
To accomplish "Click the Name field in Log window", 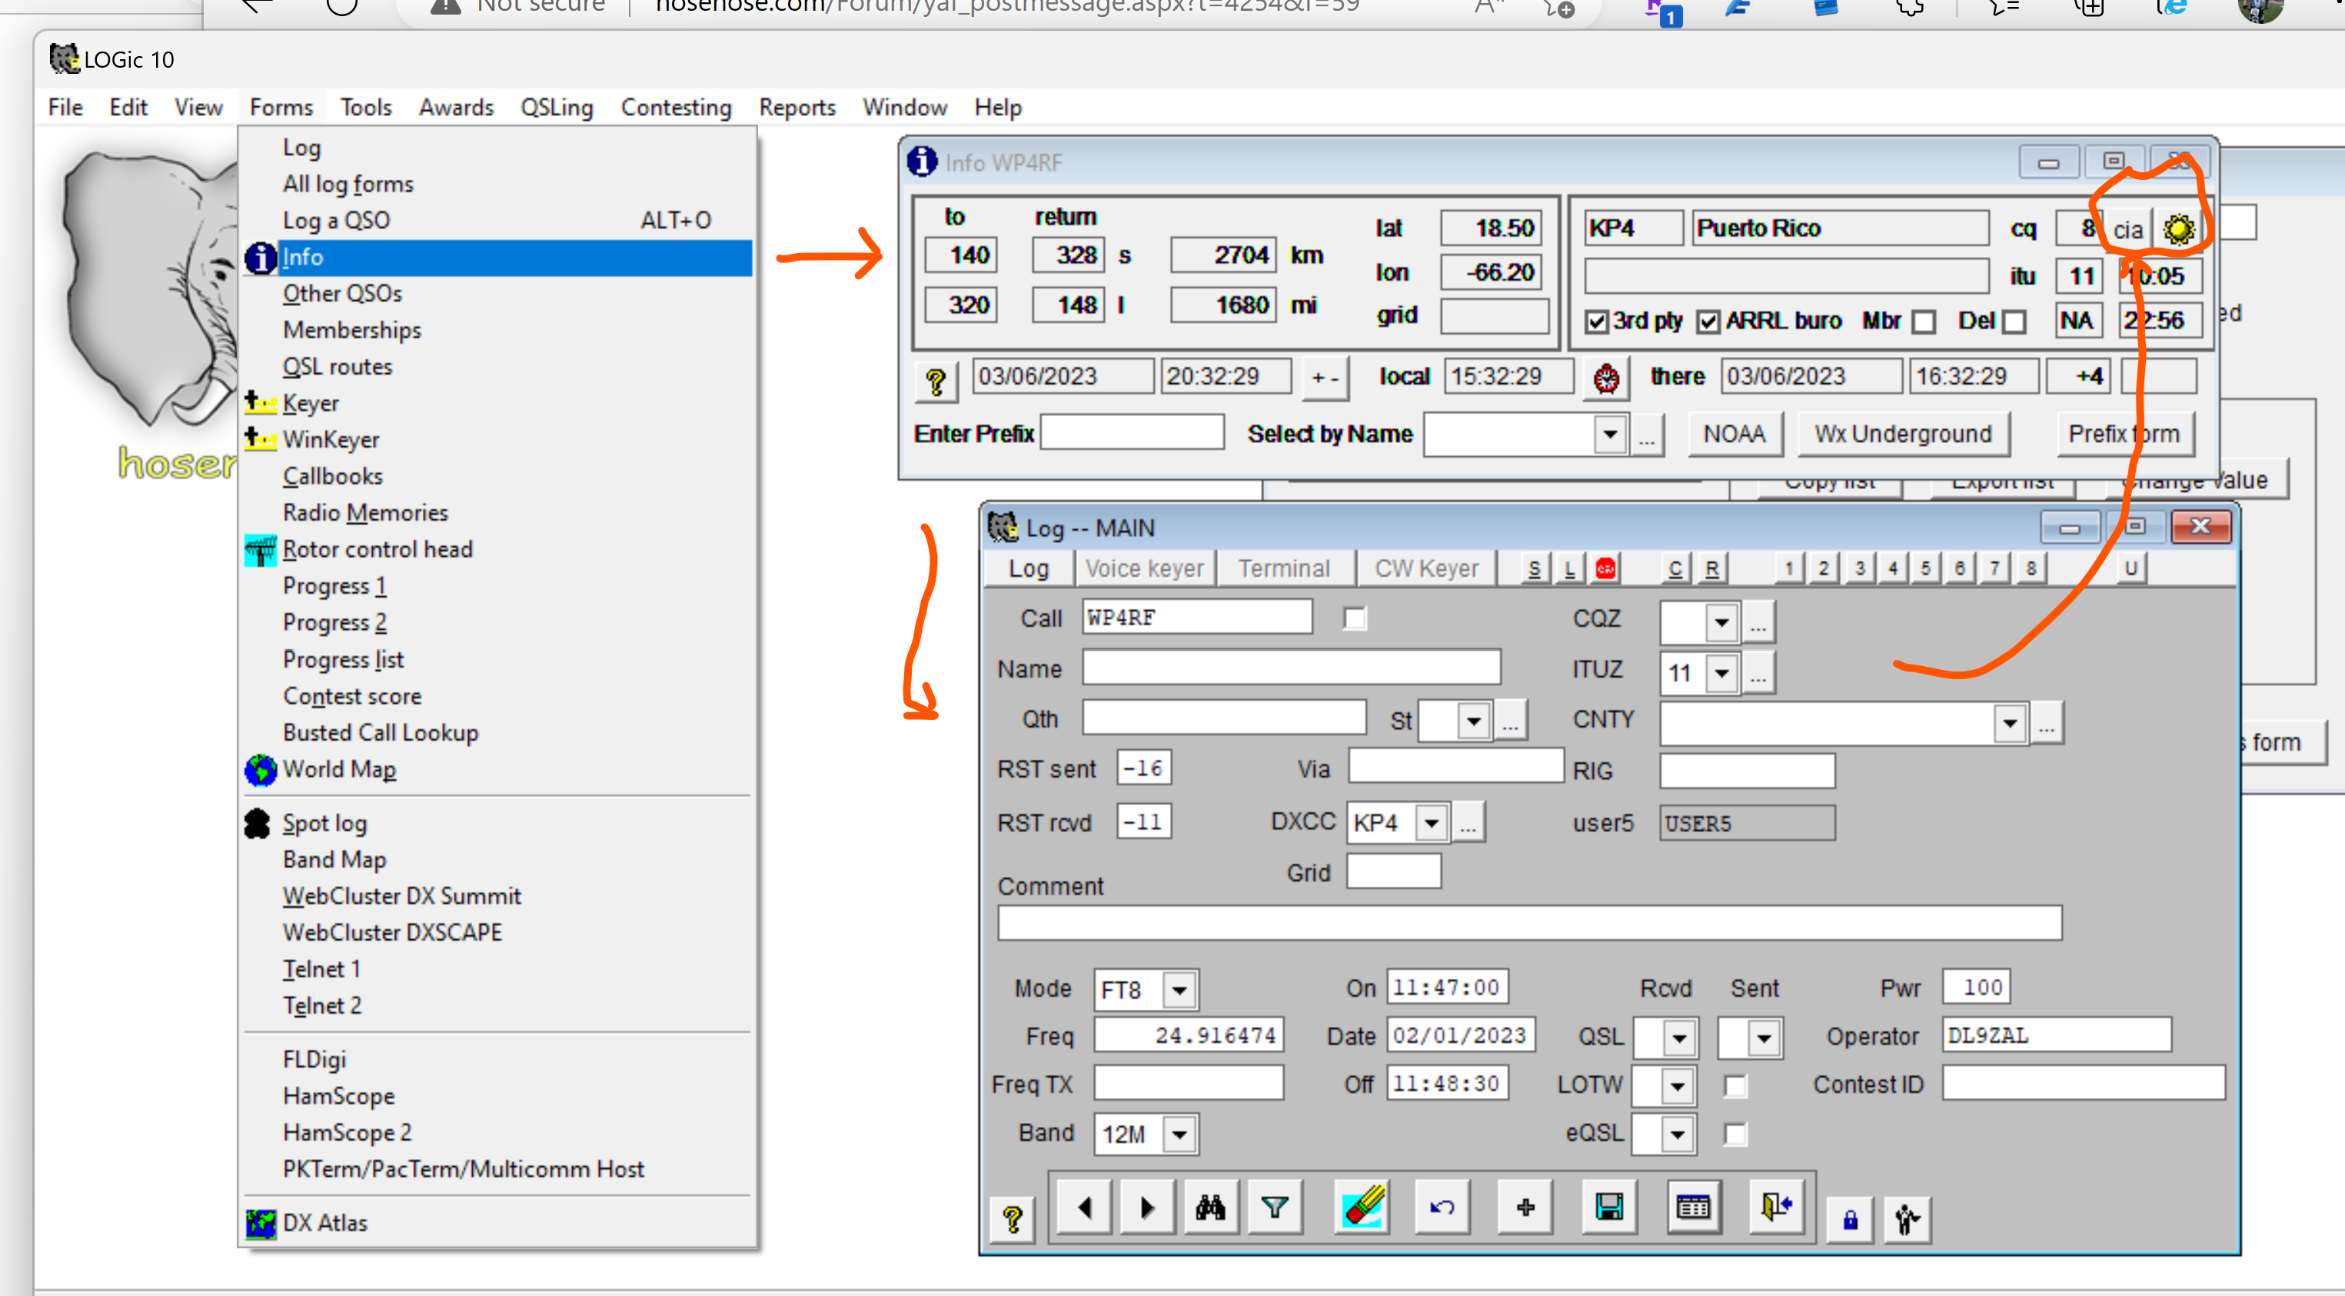I will (1291, 668).
